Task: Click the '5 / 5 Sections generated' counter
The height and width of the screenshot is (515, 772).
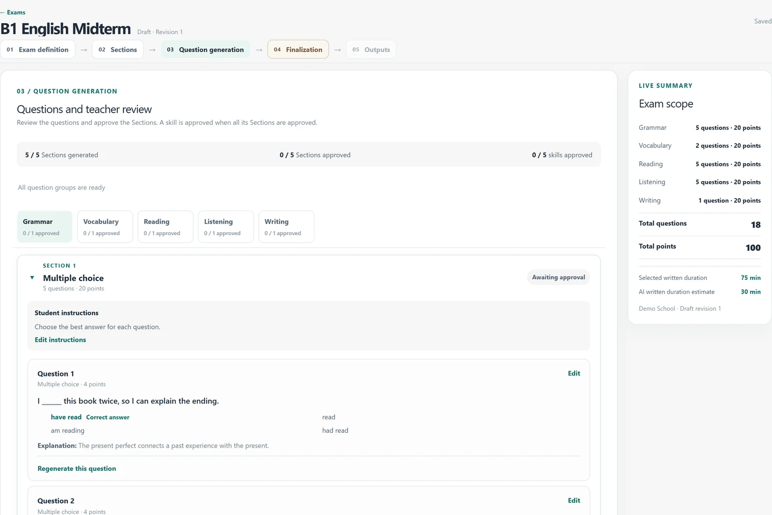Action: coord(62,155)
